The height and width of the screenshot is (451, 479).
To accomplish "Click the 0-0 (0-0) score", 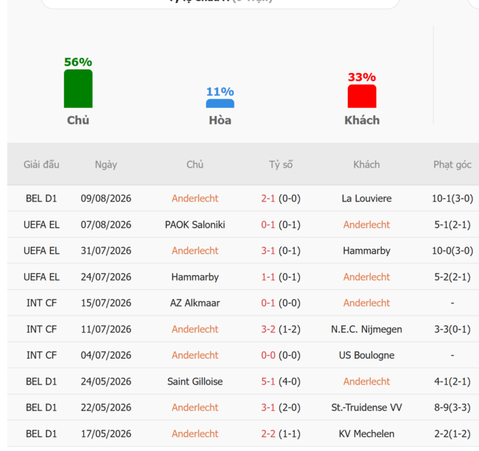I will [281, 355].
